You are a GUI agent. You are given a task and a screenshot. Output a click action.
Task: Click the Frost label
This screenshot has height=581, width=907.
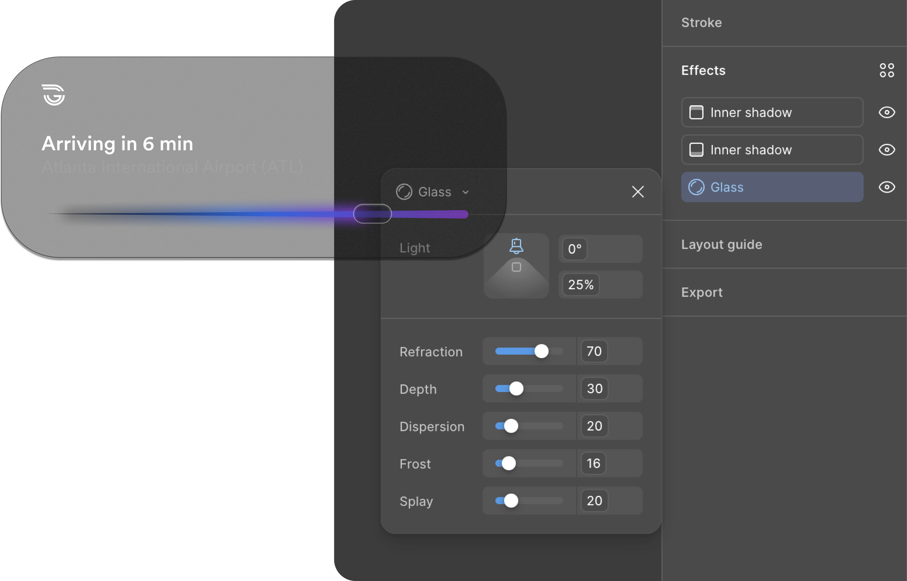(x=415, y=464)
